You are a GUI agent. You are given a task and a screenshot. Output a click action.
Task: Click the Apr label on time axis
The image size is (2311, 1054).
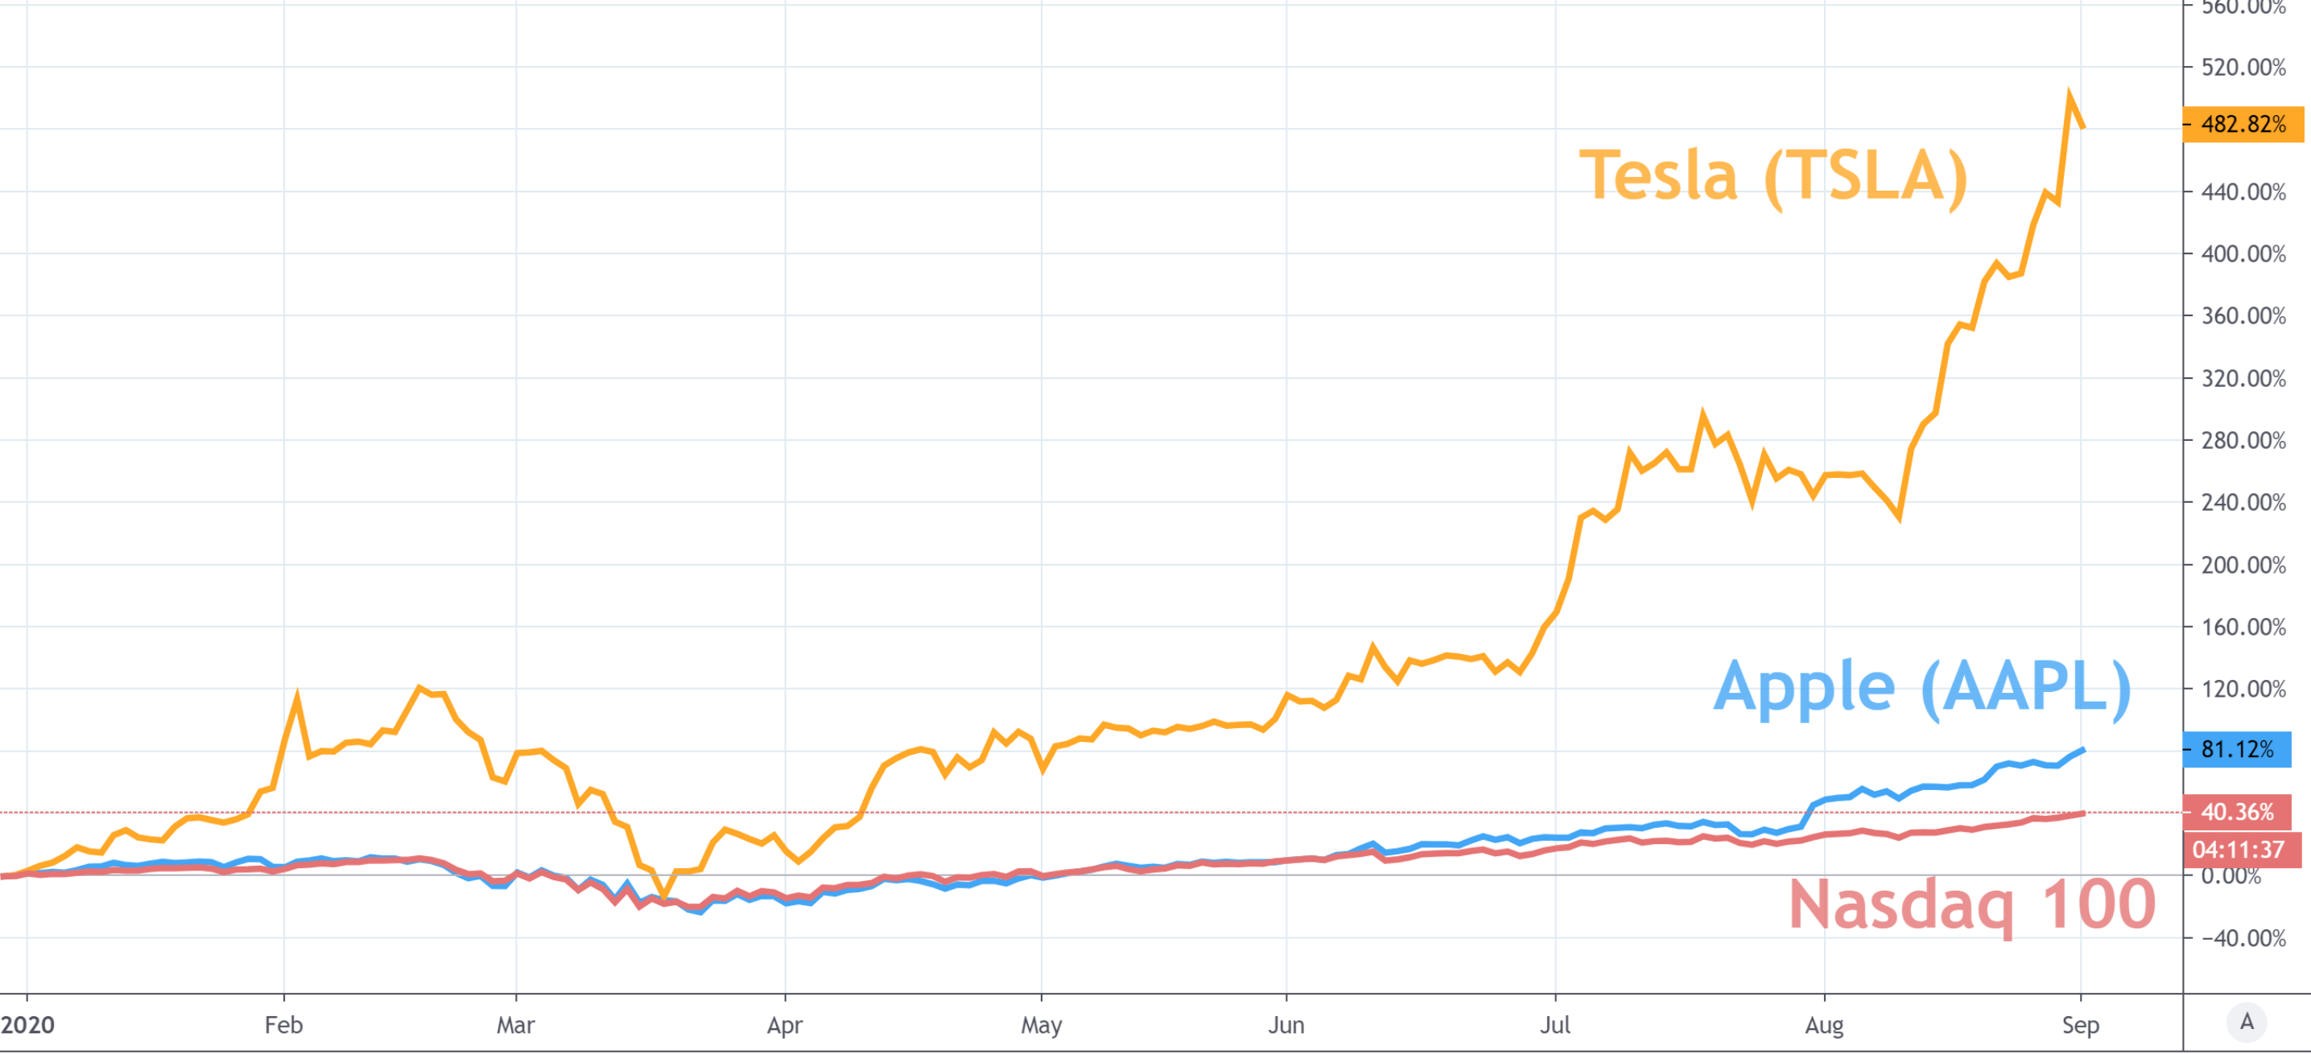tap(785, 1025)
